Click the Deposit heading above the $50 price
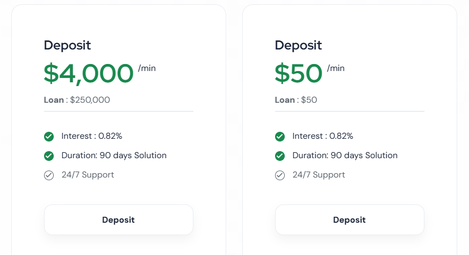This screenshot has height=255, width=469. coord(299,45)
